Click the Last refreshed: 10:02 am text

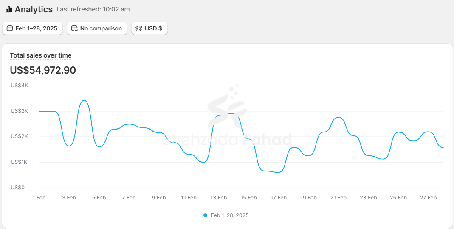93,9
